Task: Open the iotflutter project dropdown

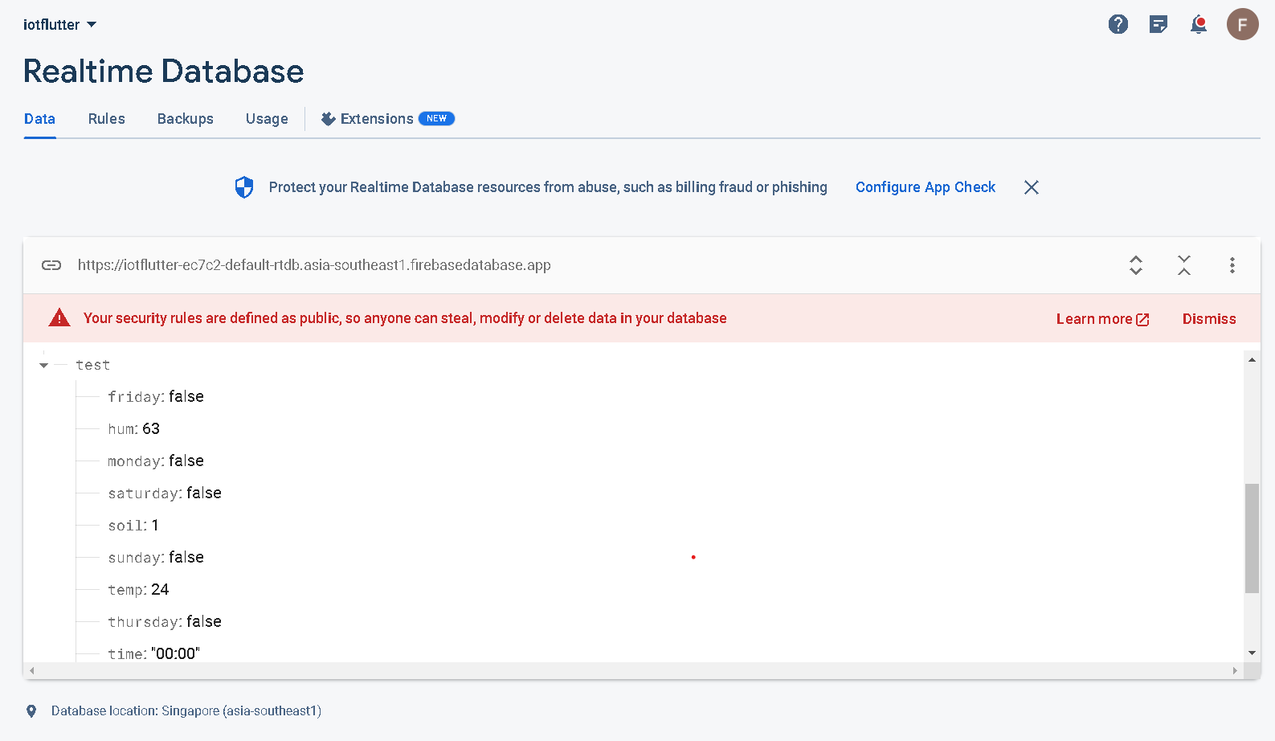Action: tap(59, 25)
